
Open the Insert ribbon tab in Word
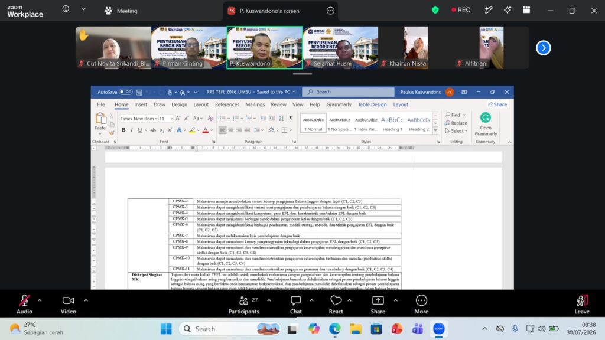[141, 104]
